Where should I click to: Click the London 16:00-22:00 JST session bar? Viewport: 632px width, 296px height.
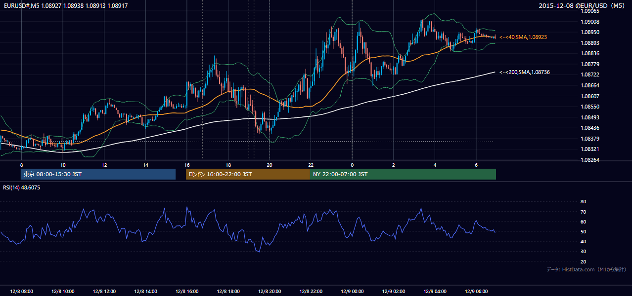[248, 174]
